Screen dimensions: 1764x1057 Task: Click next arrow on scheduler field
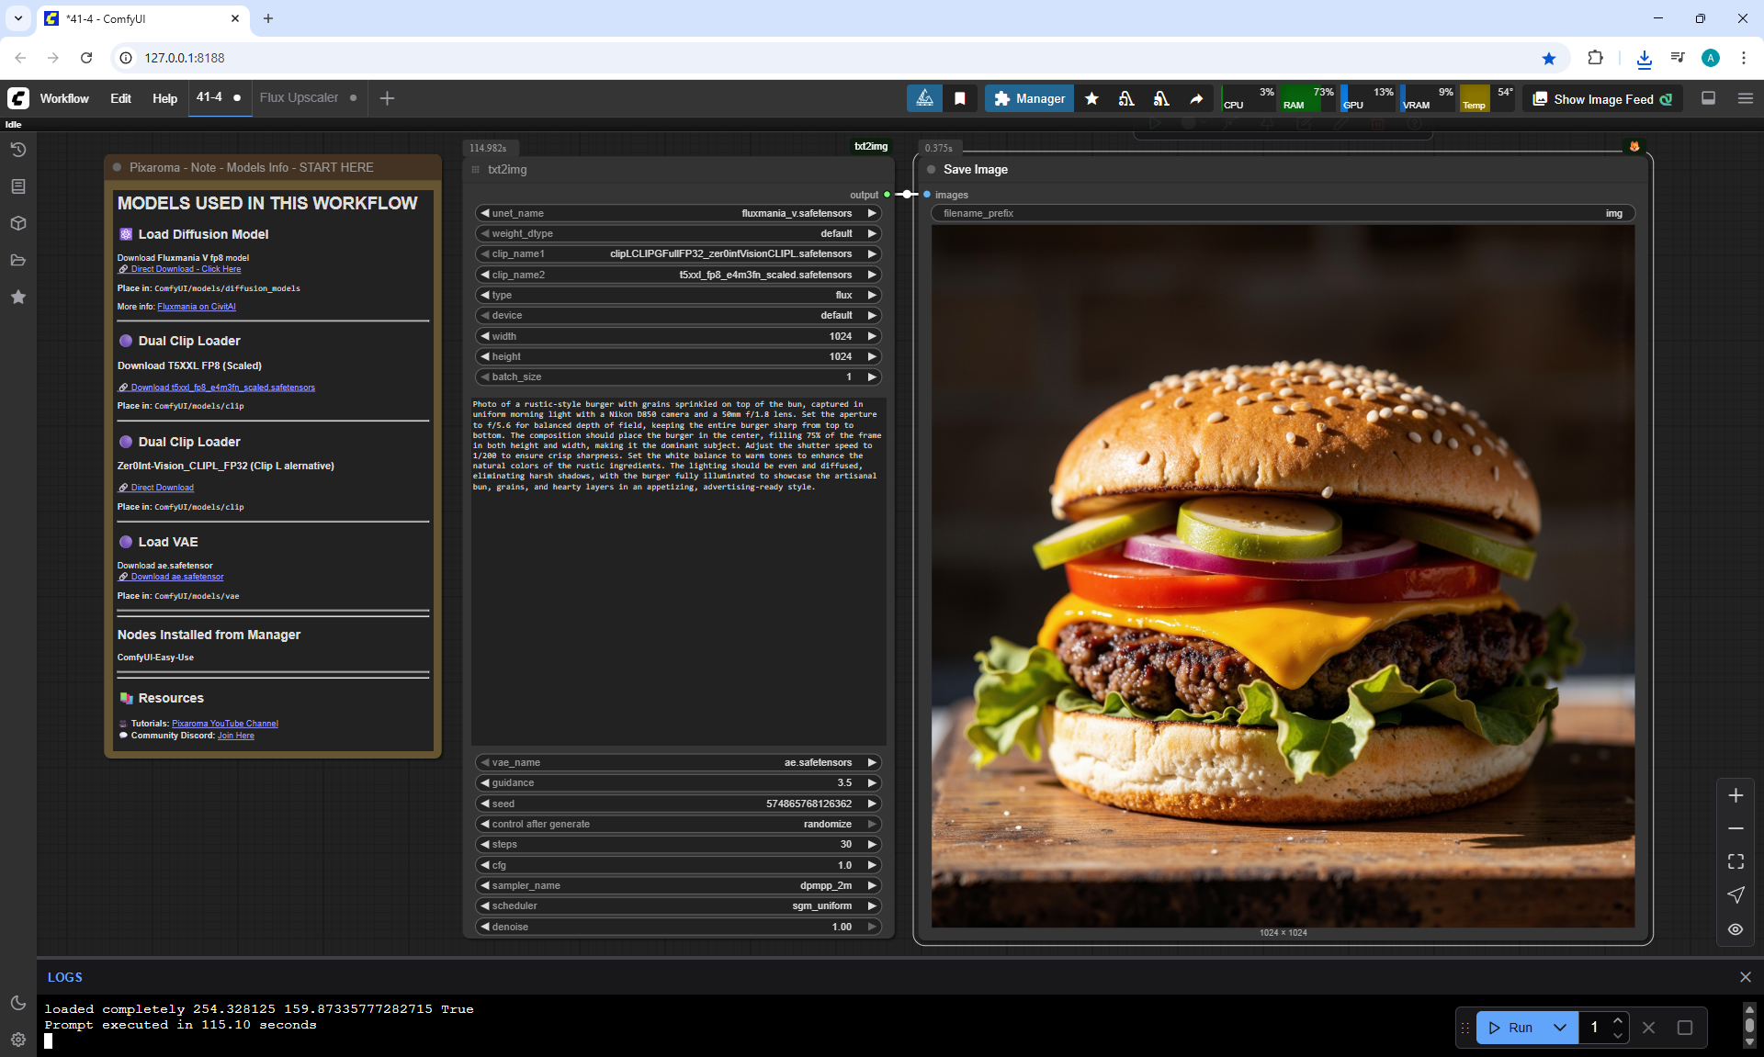872,905
